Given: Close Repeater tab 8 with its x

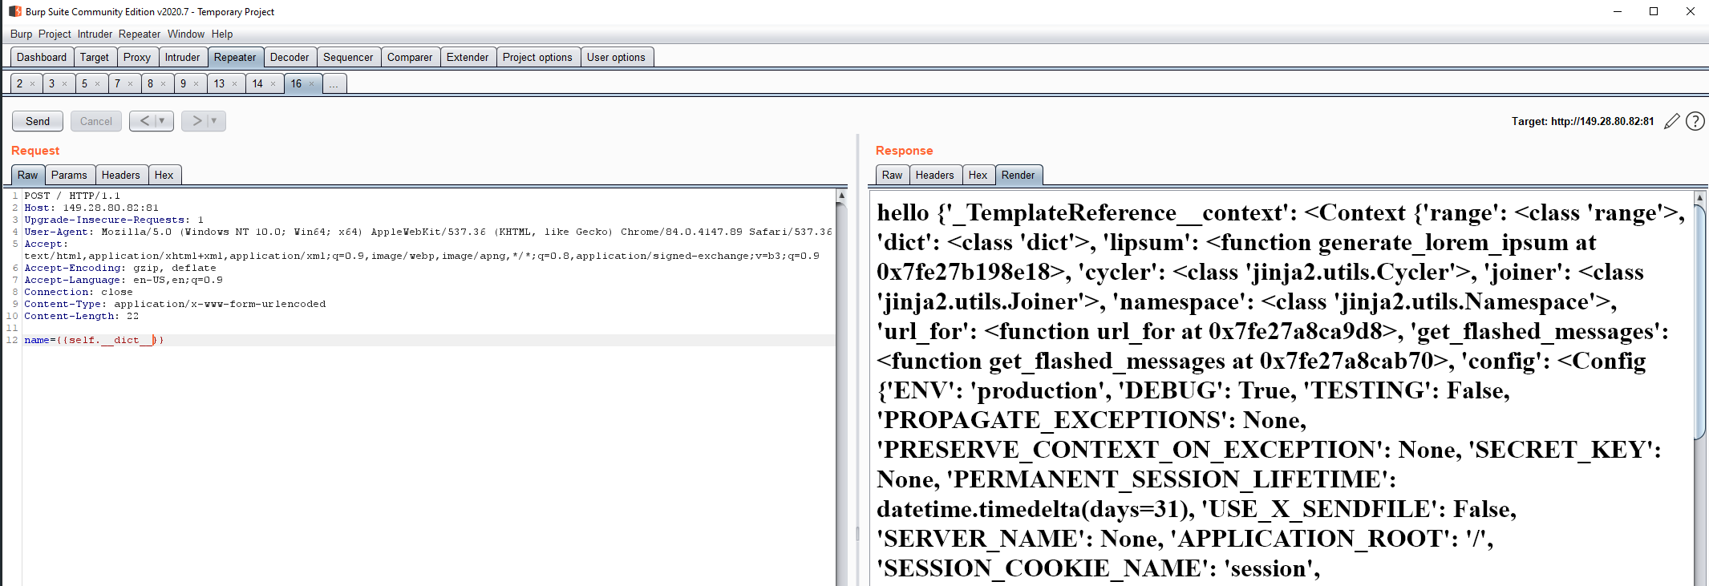Looking at the screenshot, I should [x=164, y=83].
